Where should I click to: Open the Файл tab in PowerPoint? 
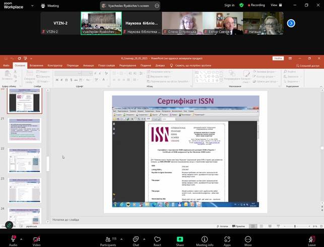6,65
